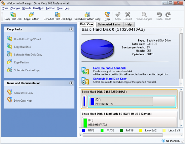
Task: Open the Hard Disk menu
Action: click(x=38, y=8)
